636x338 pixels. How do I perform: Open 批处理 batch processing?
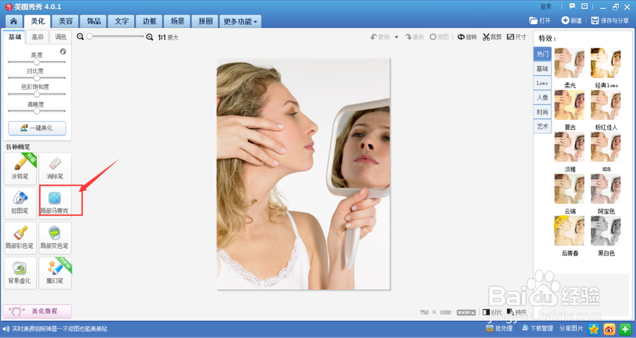tap(499, 328)
